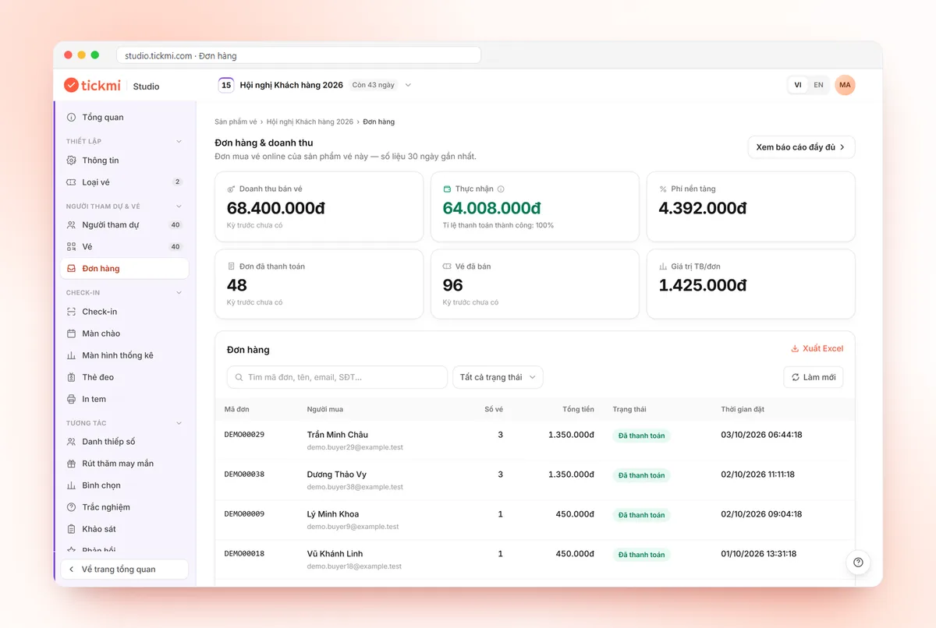Click the Màn chào calendar icon
Image resolution: width=936 pixels, height=628 pixels.
(x=72, y=333)
